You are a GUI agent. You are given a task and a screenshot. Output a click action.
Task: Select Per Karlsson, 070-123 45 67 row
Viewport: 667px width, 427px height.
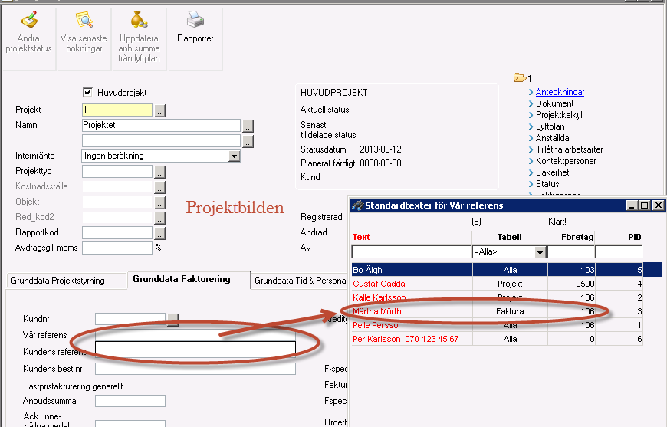[x=498, y=339]
